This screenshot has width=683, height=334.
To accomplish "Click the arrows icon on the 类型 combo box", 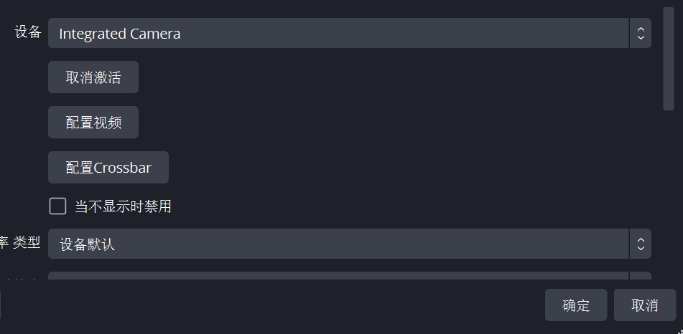I will coord(640,244).
